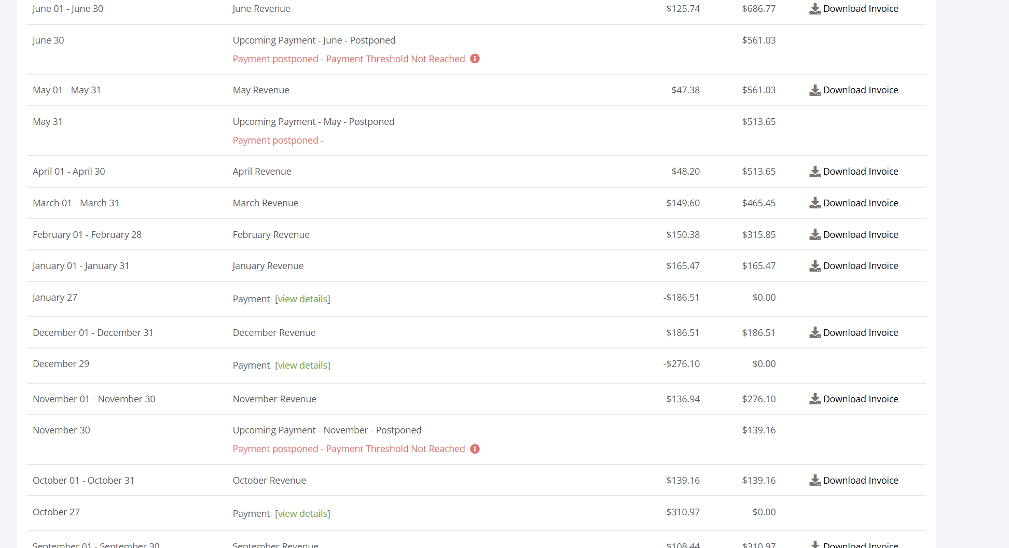This screenshot has width=1009, height=548.
Task: Click the January invoice download icon
Action: [815, 266]
